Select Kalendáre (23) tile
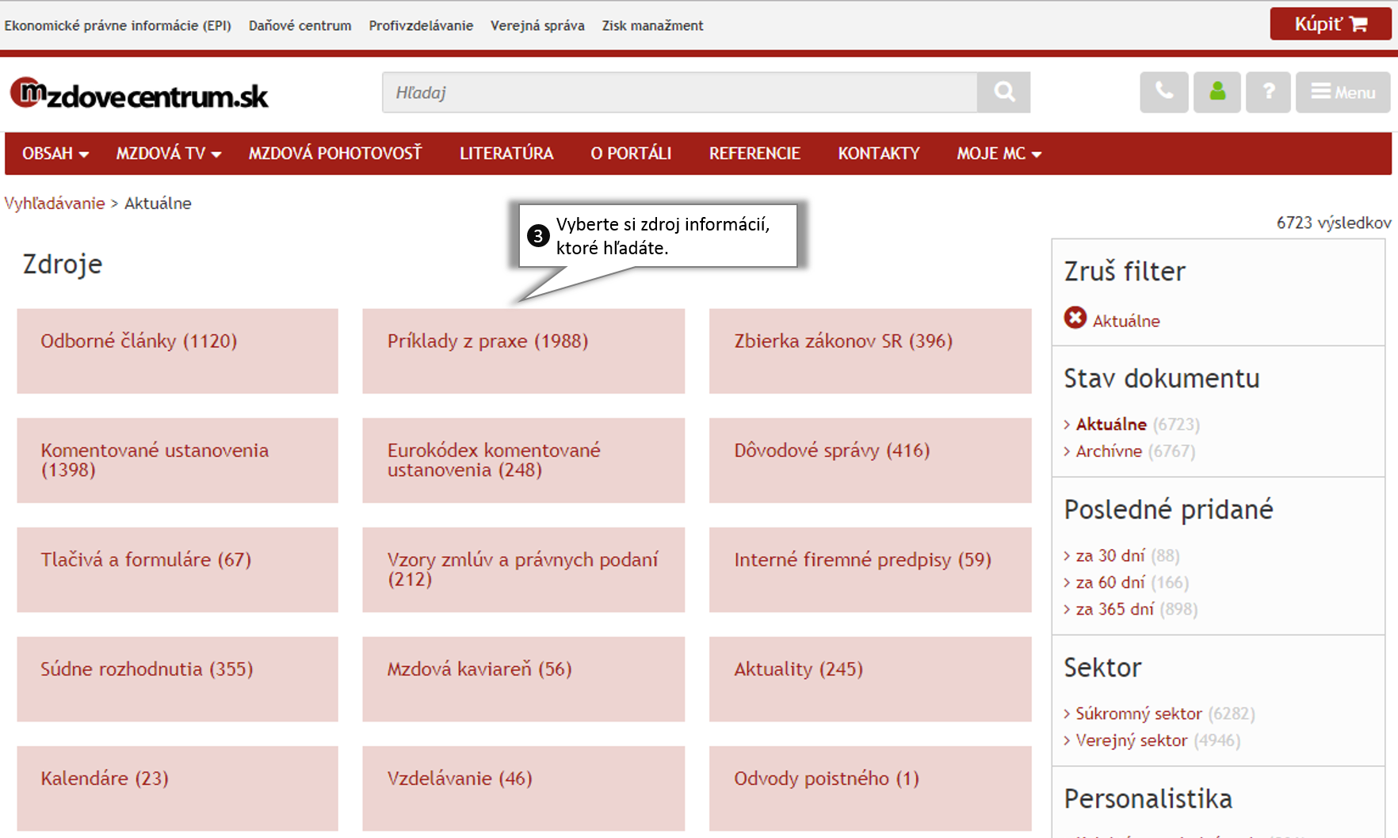Viewport: 1398px width, 838px height. tap(178, 788)
